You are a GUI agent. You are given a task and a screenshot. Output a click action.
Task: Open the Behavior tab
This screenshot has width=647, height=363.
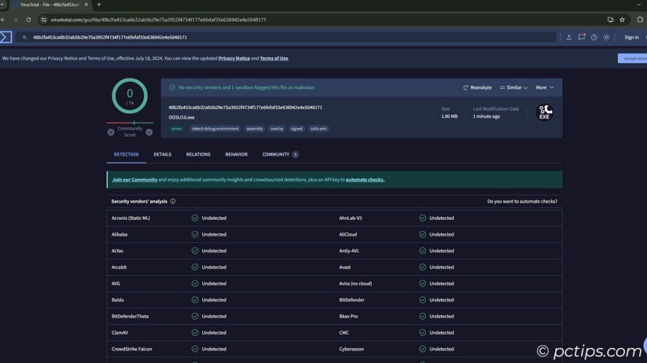(236, 154)
